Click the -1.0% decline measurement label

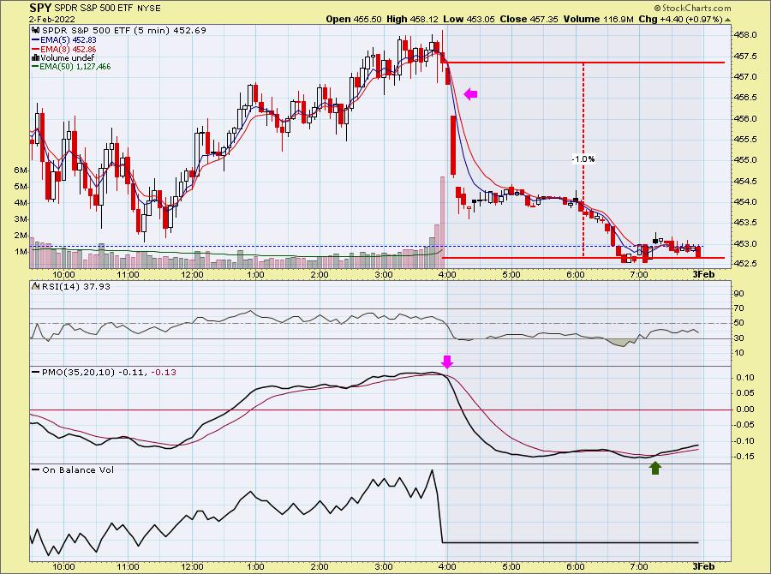tap(583, 158)
